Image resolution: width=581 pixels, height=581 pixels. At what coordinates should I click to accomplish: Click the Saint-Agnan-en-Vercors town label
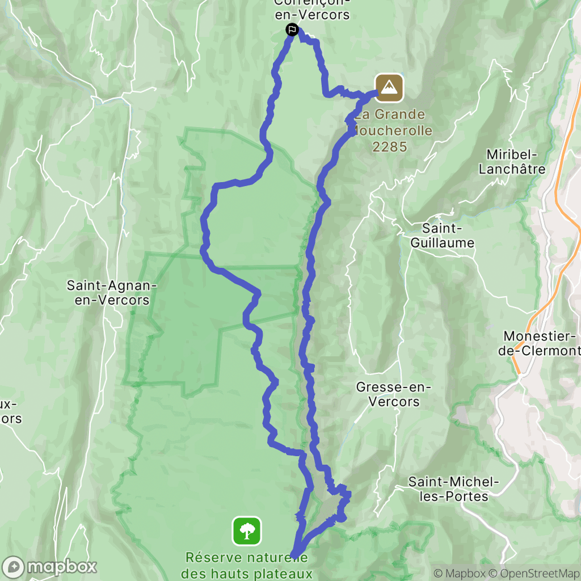coord(112,293)
